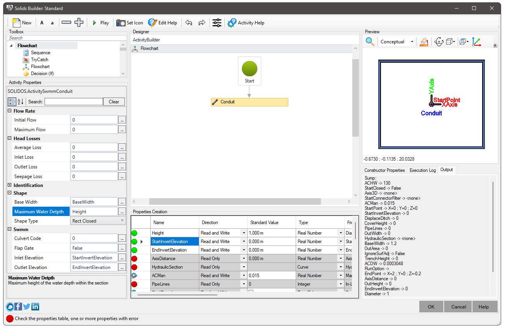
Task: Sort activity properties alphabetically
Action: click(21, 102)
